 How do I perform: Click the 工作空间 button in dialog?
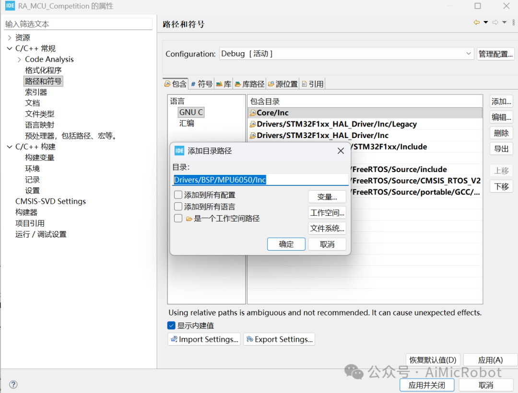click(x=327, y=212)
